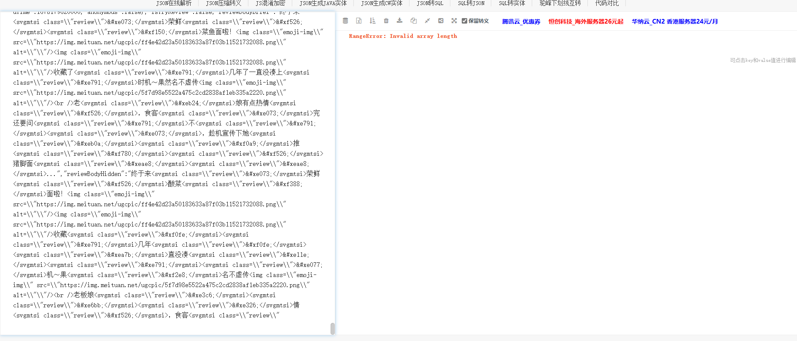Click the sort JSON keys icon
The image size is (797, 341).
click(372, 21)
